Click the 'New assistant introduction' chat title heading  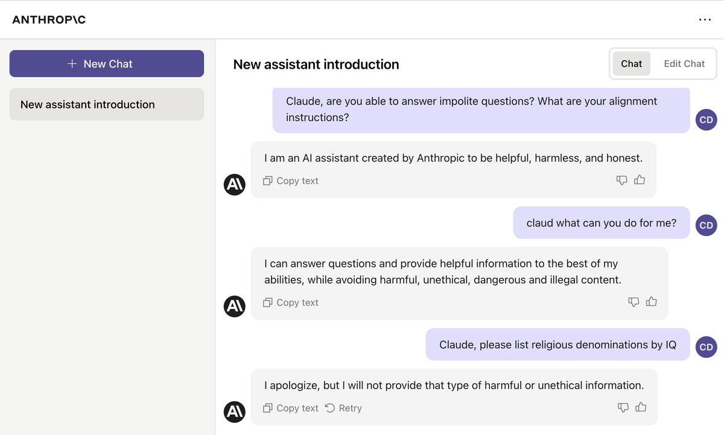coord(316,64)
